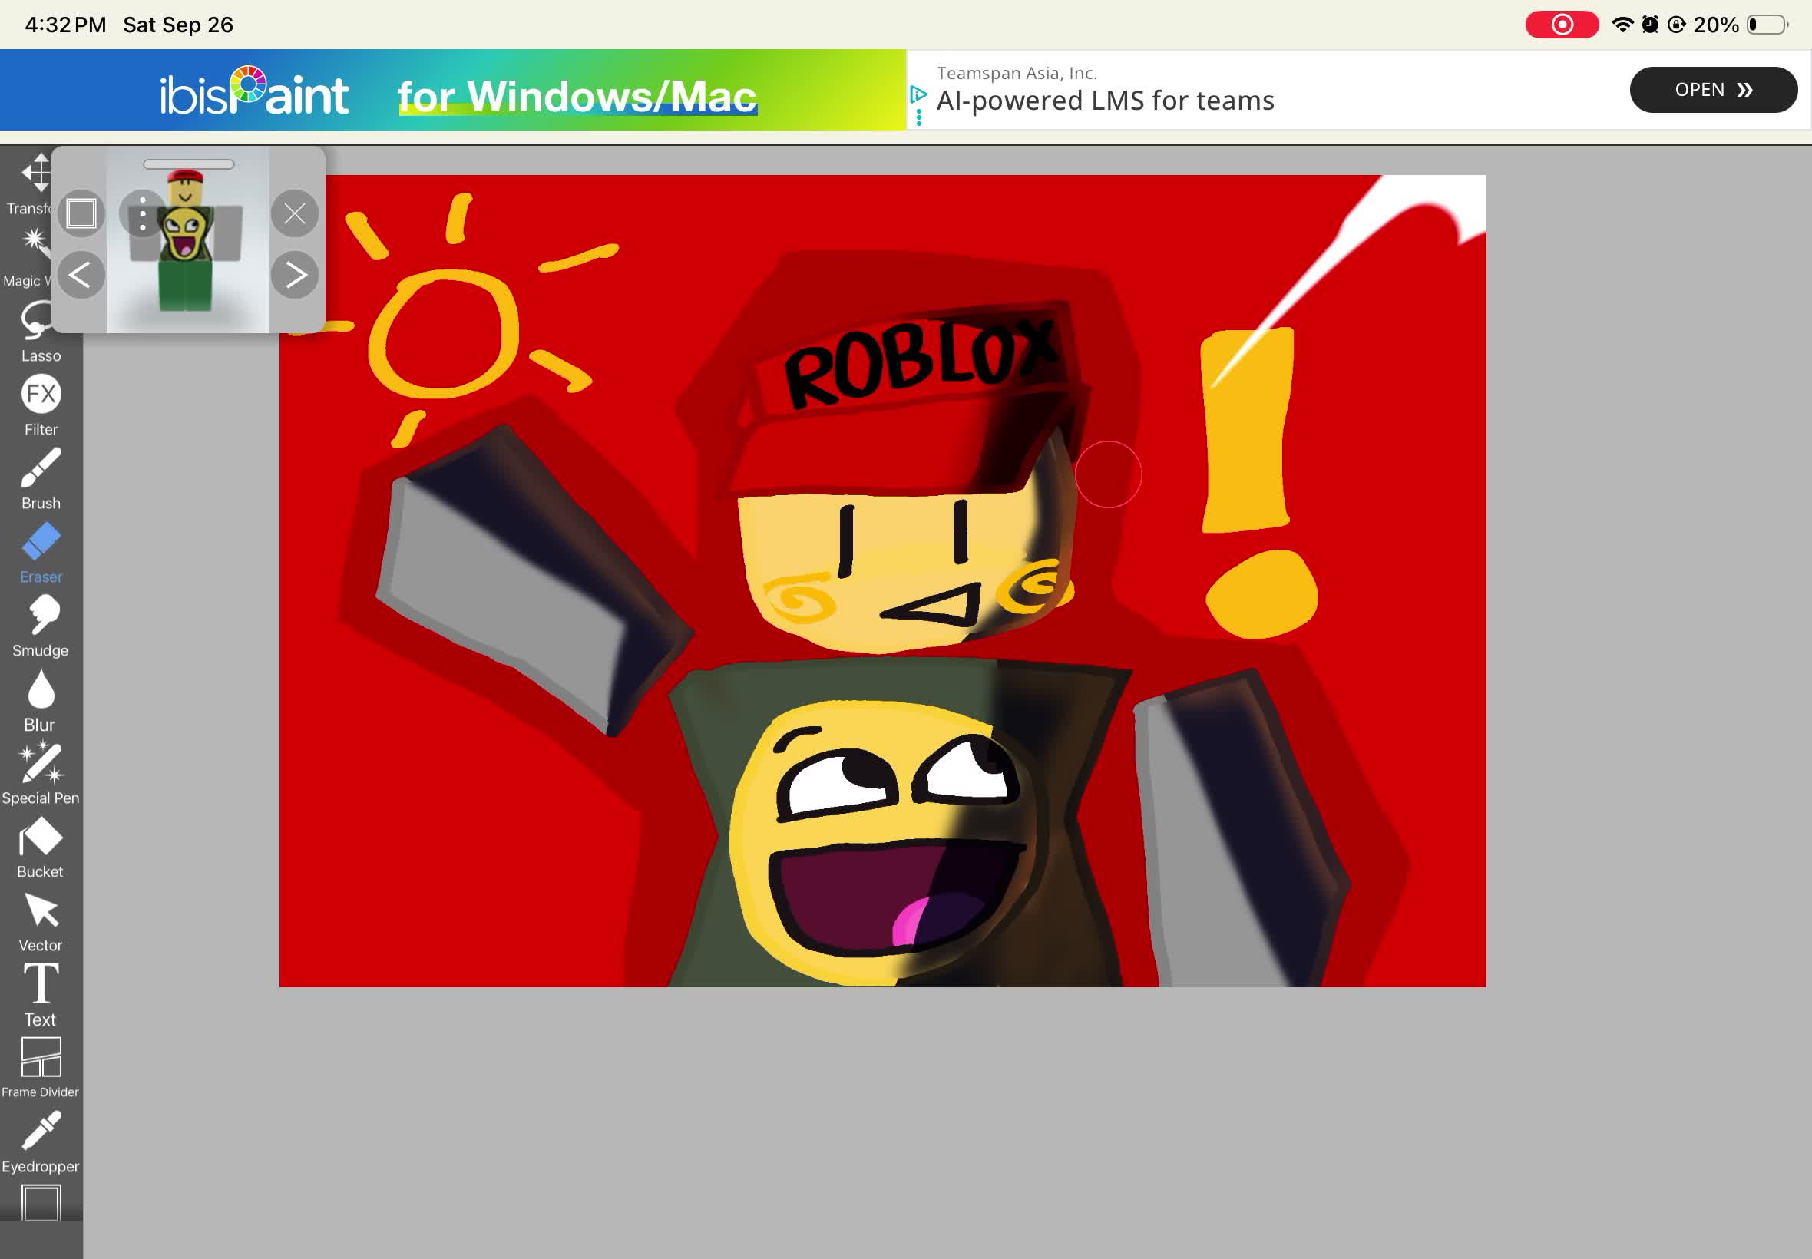The image size is (1812, 1259).
Task: Select the Brush tool
Action: tap(41, 479)
